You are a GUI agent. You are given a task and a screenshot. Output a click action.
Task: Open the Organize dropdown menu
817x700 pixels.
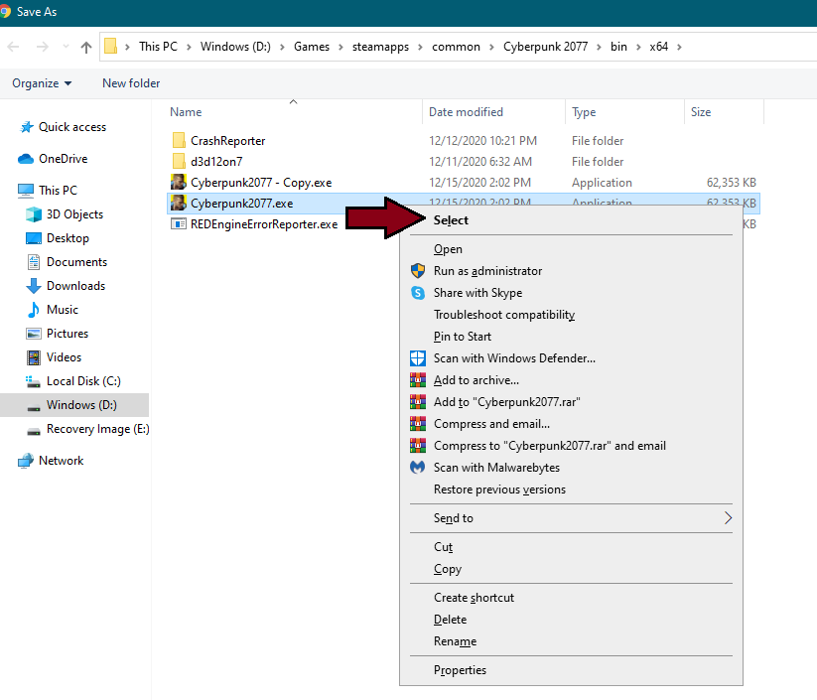pyautogui.click(x=42, y=83)
